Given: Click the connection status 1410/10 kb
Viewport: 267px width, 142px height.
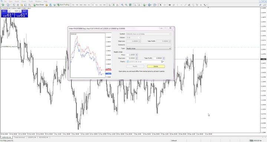Looking at the screenshot, I should 256,141.
